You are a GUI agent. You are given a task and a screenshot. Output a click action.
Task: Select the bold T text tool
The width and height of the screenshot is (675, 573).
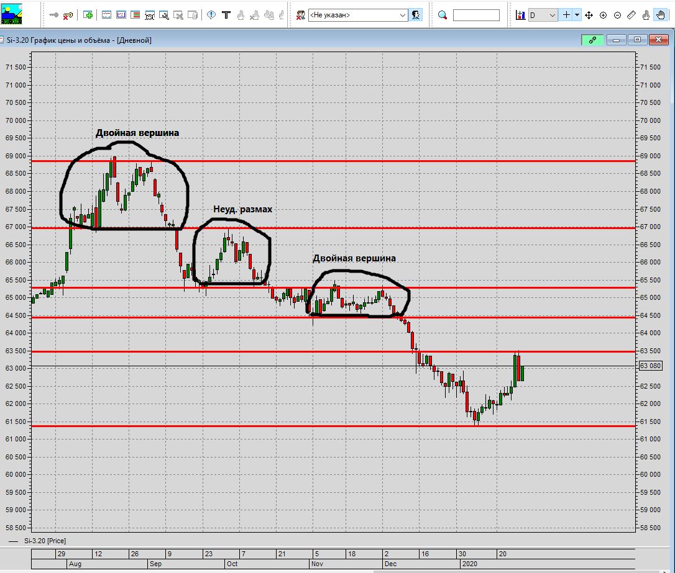pyautogui.click(x=226, y=15)
